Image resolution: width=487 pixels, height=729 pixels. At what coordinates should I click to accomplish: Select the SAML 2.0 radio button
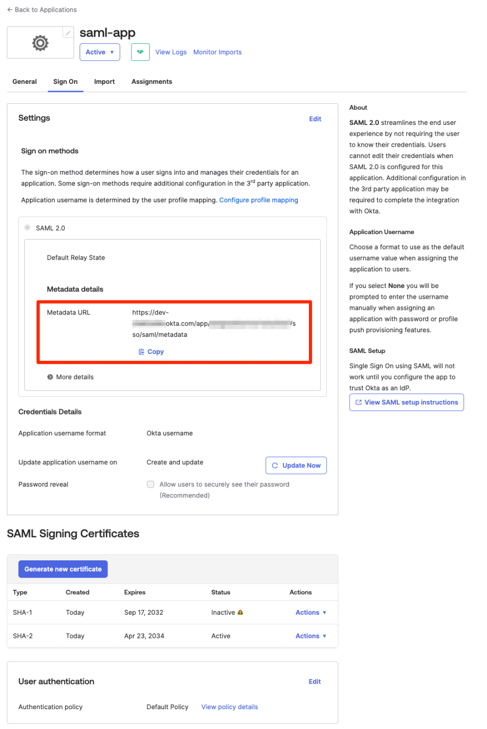(27, 228)
